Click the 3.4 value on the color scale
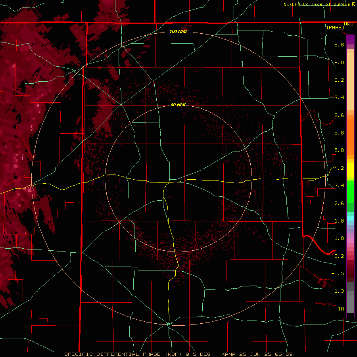The width and height of the screenshot is (357, 357). (339, 186)
